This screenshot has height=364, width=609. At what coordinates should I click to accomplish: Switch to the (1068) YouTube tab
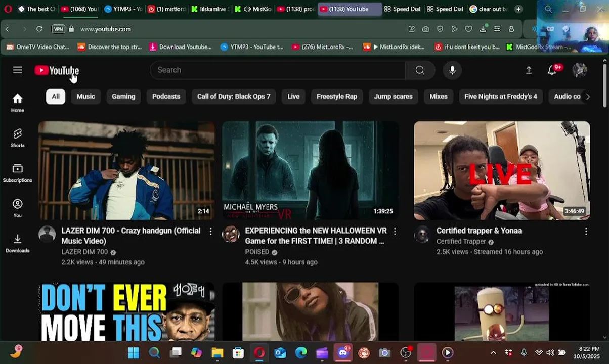coord(79,9)
